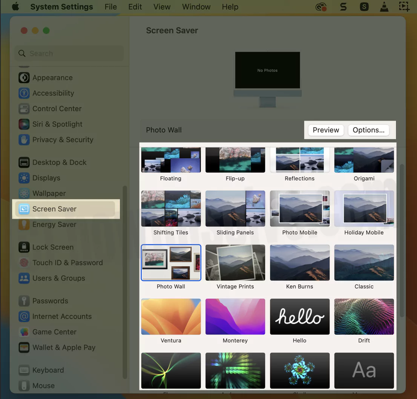Screen dimensions: 417x399
Task: Open the View menu
Action: [162, 7]
